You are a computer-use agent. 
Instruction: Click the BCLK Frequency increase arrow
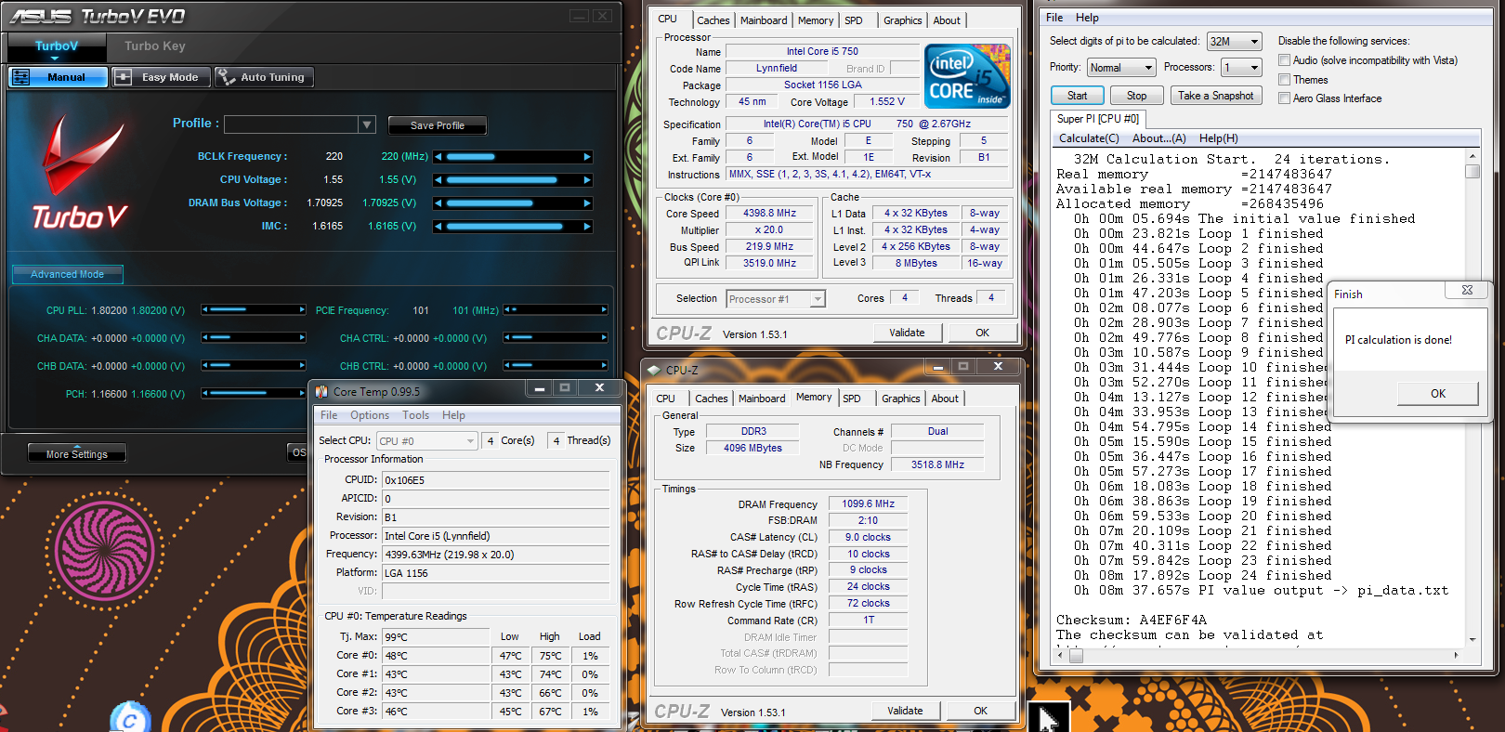[587, 157]
